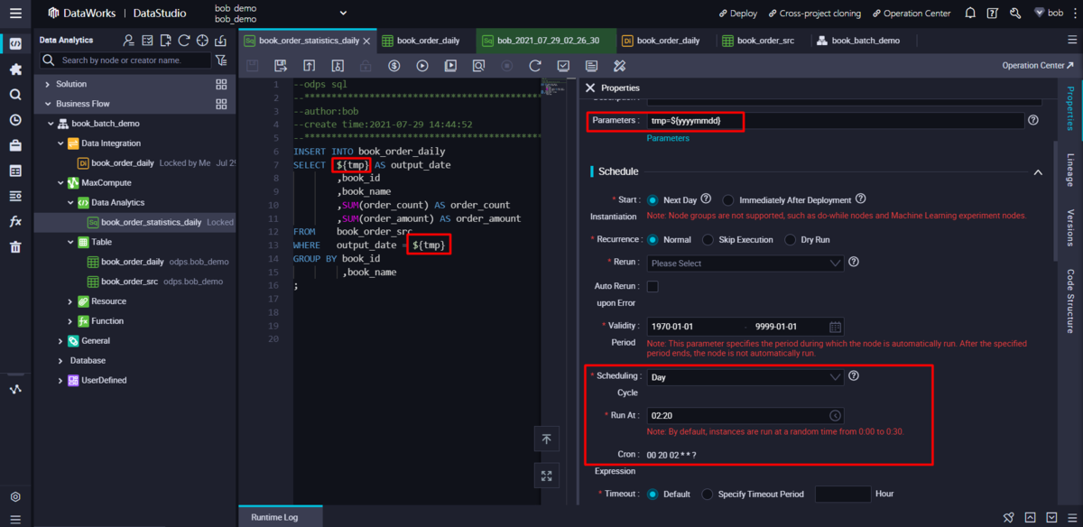The image size is (1083, 527).
Task: Click the run icon in editor toolbar
Action: pyautogui.click(x=422, y=66)
